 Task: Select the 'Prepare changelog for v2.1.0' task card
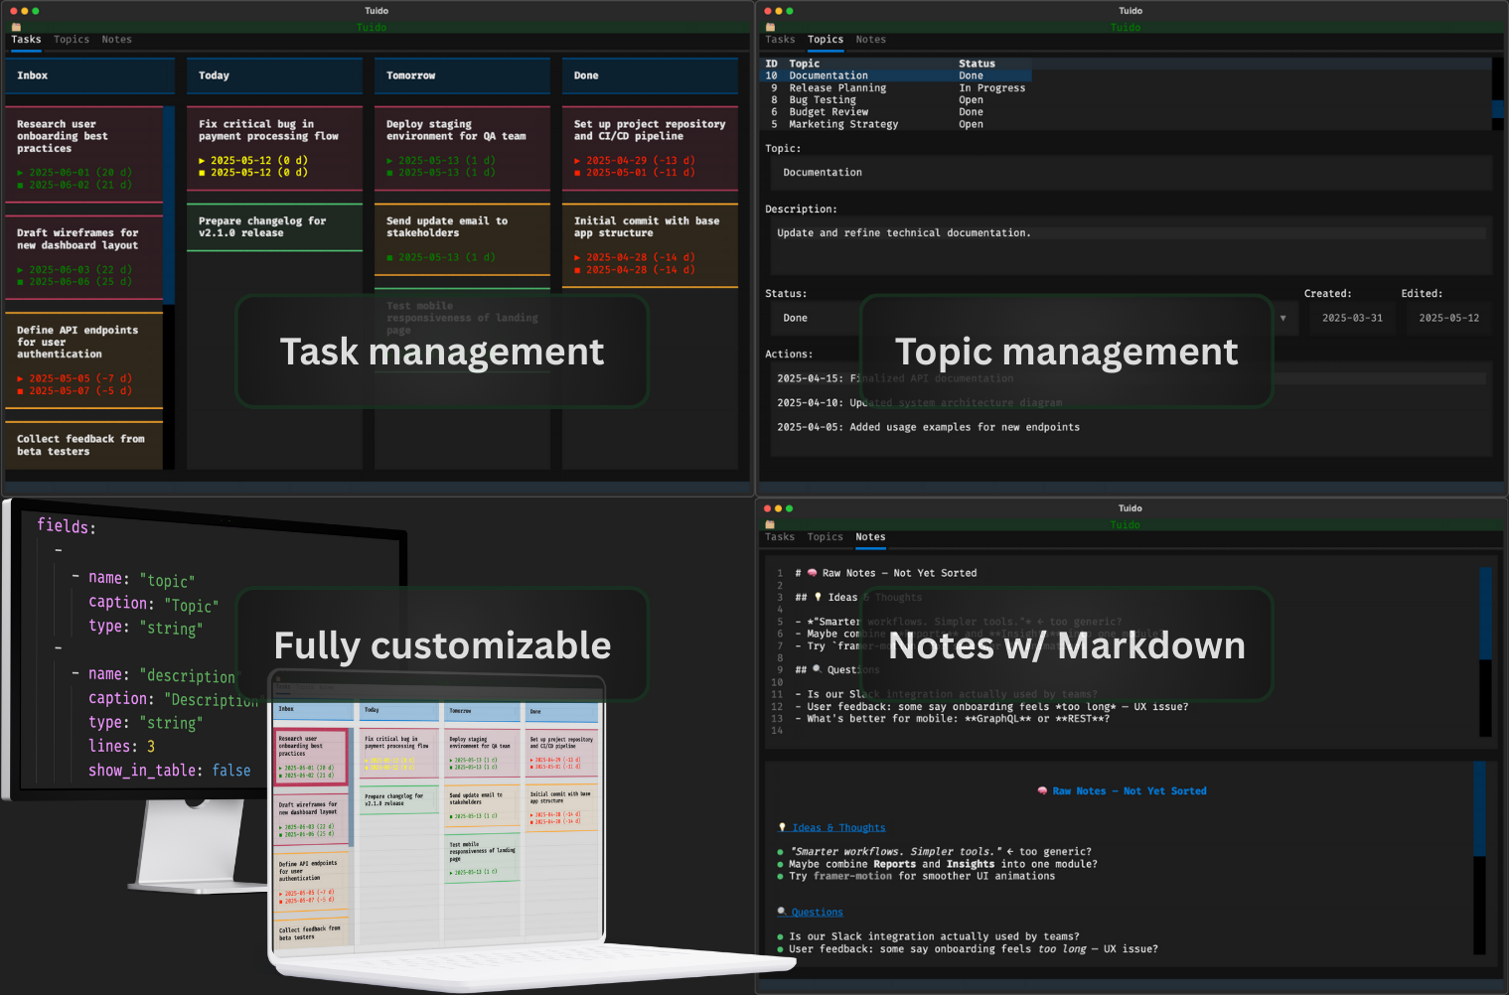(x=274, y=226)
